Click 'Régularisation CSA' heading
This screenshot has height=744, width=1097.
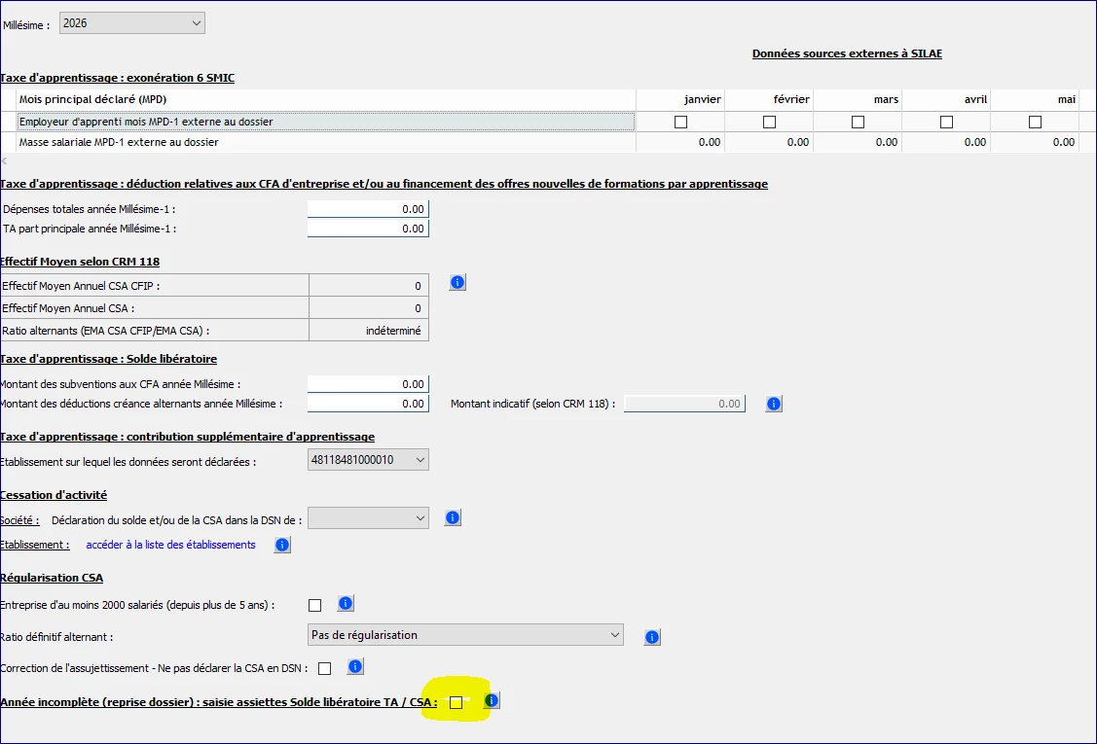pyautogui.click(x=52, y=578)
